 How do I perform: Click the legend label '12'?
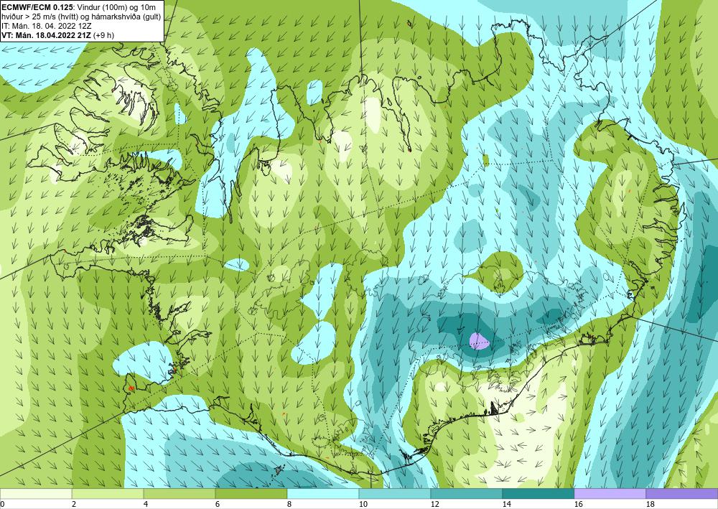[434, 504]
